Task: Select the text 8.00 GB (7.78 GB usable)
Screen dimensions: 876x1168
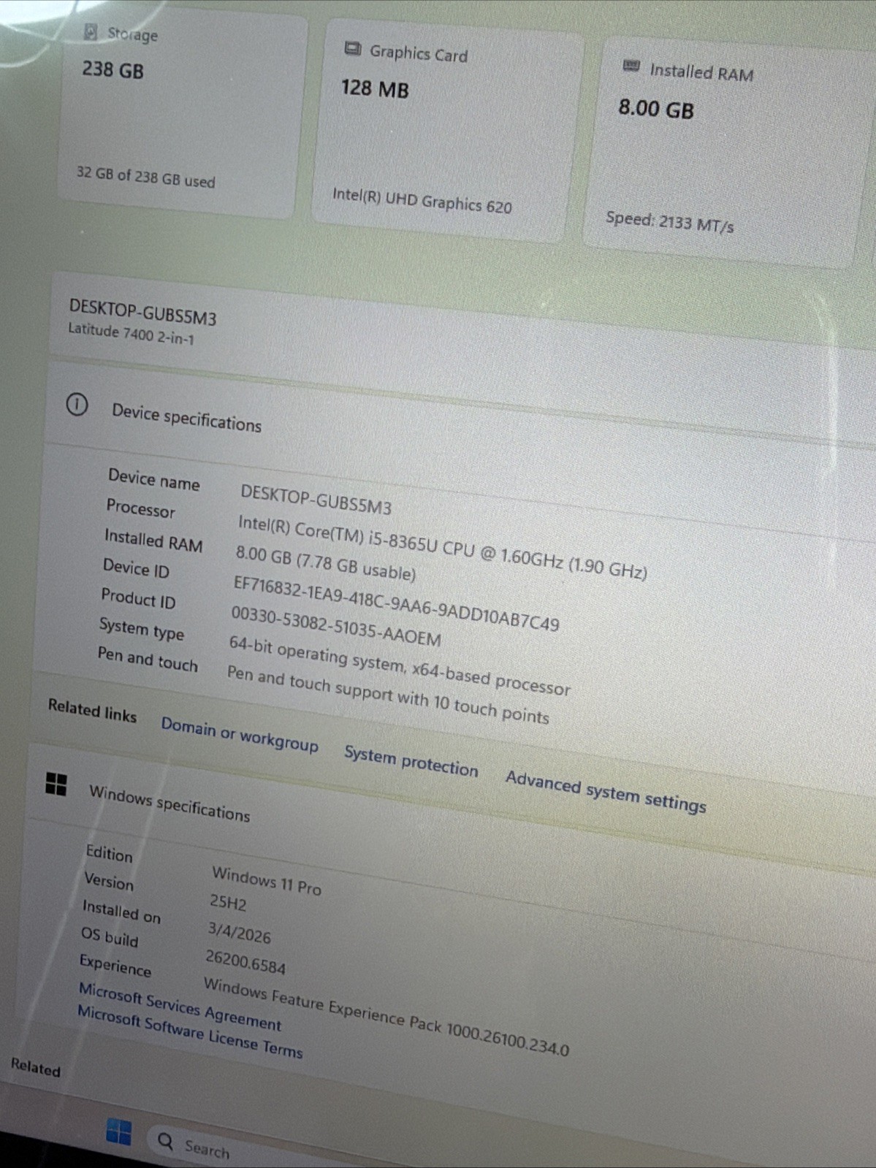Action: (325, 562)
